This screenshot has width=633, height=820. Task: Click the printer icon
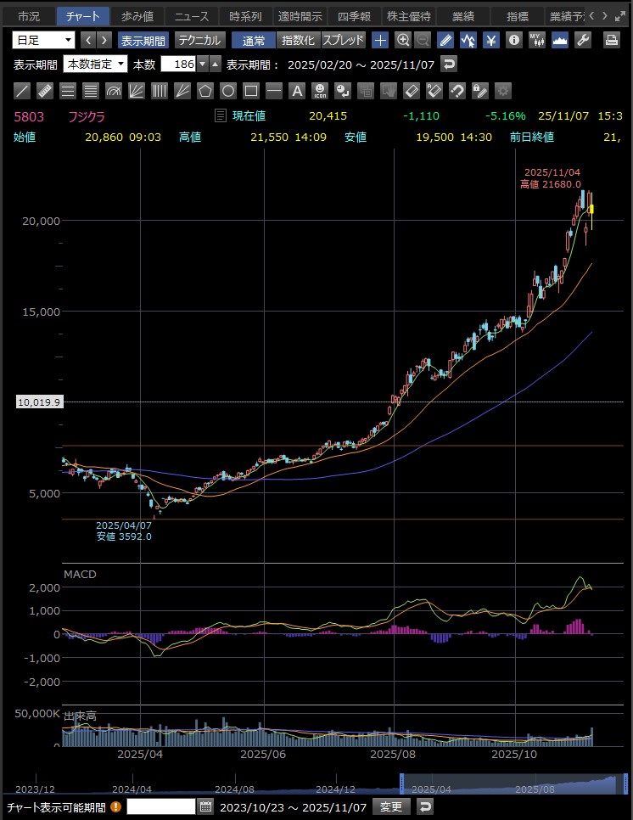click(611, 40)
